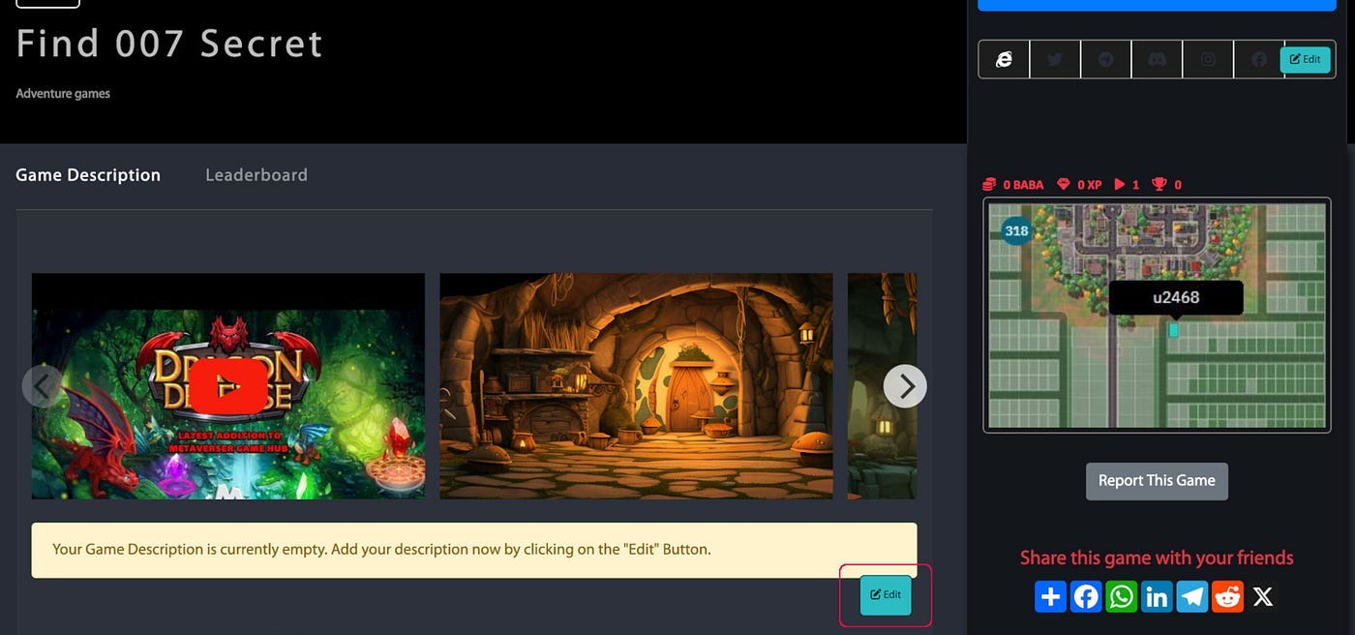The width and height of the screenshot is (1355, 635).
Task: Click the empty game description notice
Action: click(x=474, y=550)
